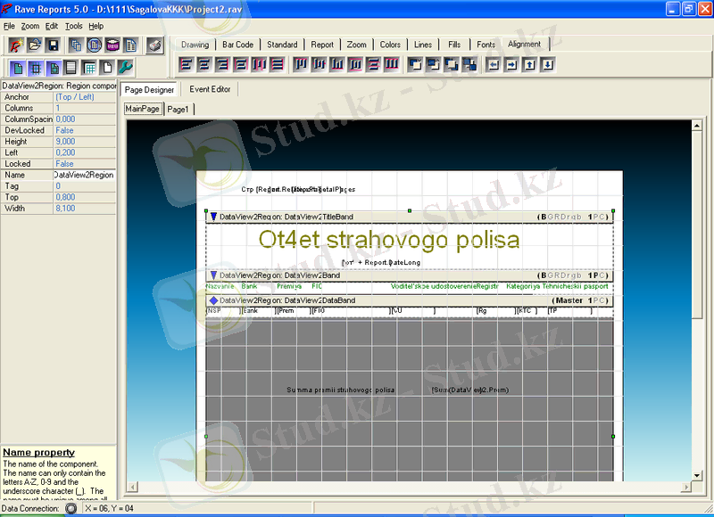The width and height of the screenshot is (714, 517).
Task: Click the vertical scrollbar down arrow
Action: tap(697, 476)
